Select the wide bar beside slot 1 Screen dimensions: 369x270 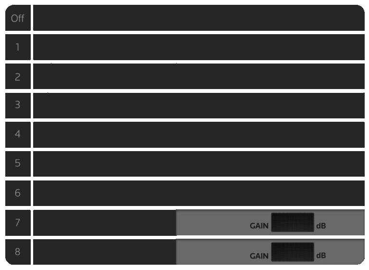pos(199,47)
